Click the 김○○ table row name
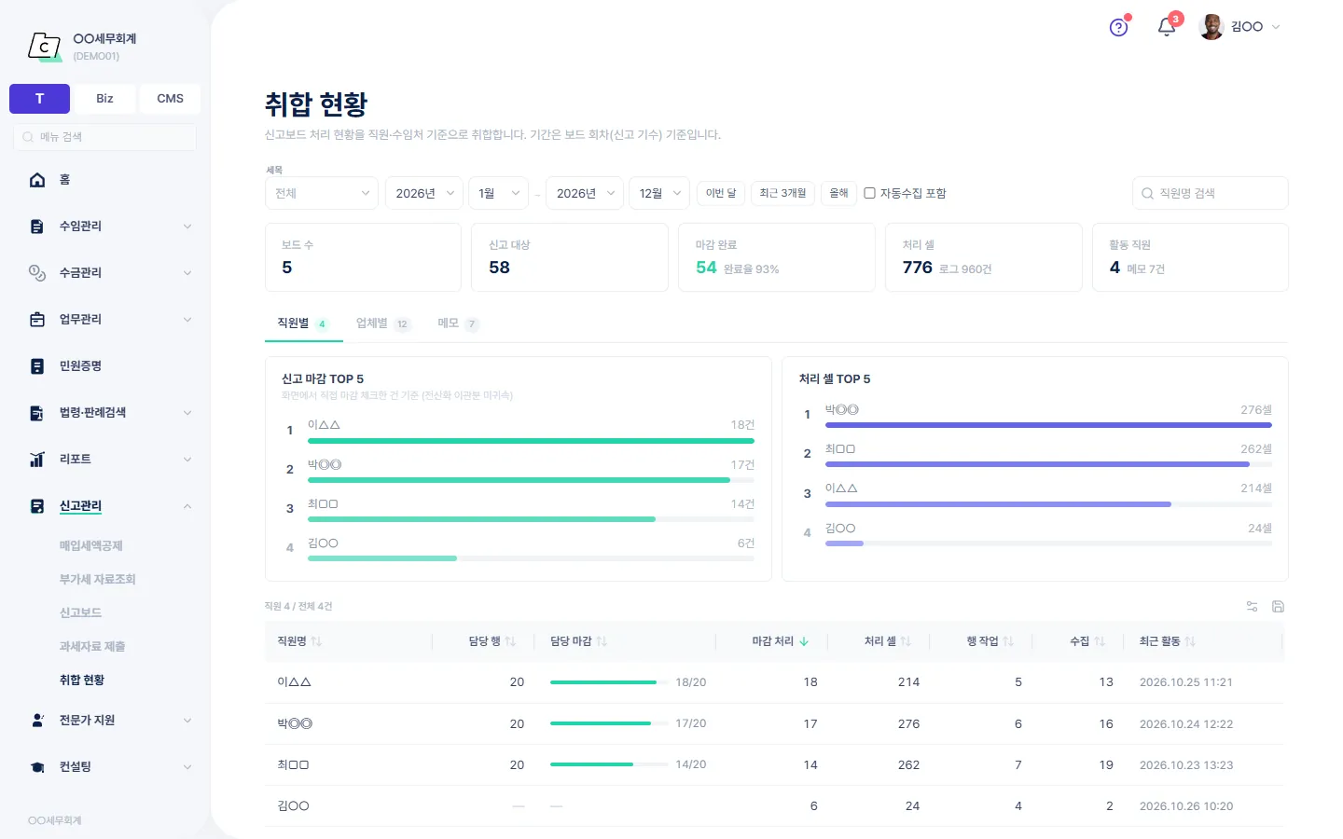The height and width of the screenshot is (839, 1343). pyautogui.click(x=293, y=806)
